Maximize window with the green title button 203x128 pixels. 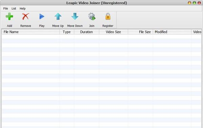point(194,3)
